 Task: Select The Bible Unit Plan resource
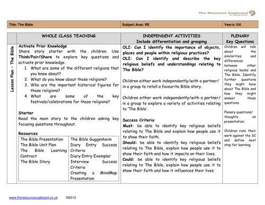38,145
